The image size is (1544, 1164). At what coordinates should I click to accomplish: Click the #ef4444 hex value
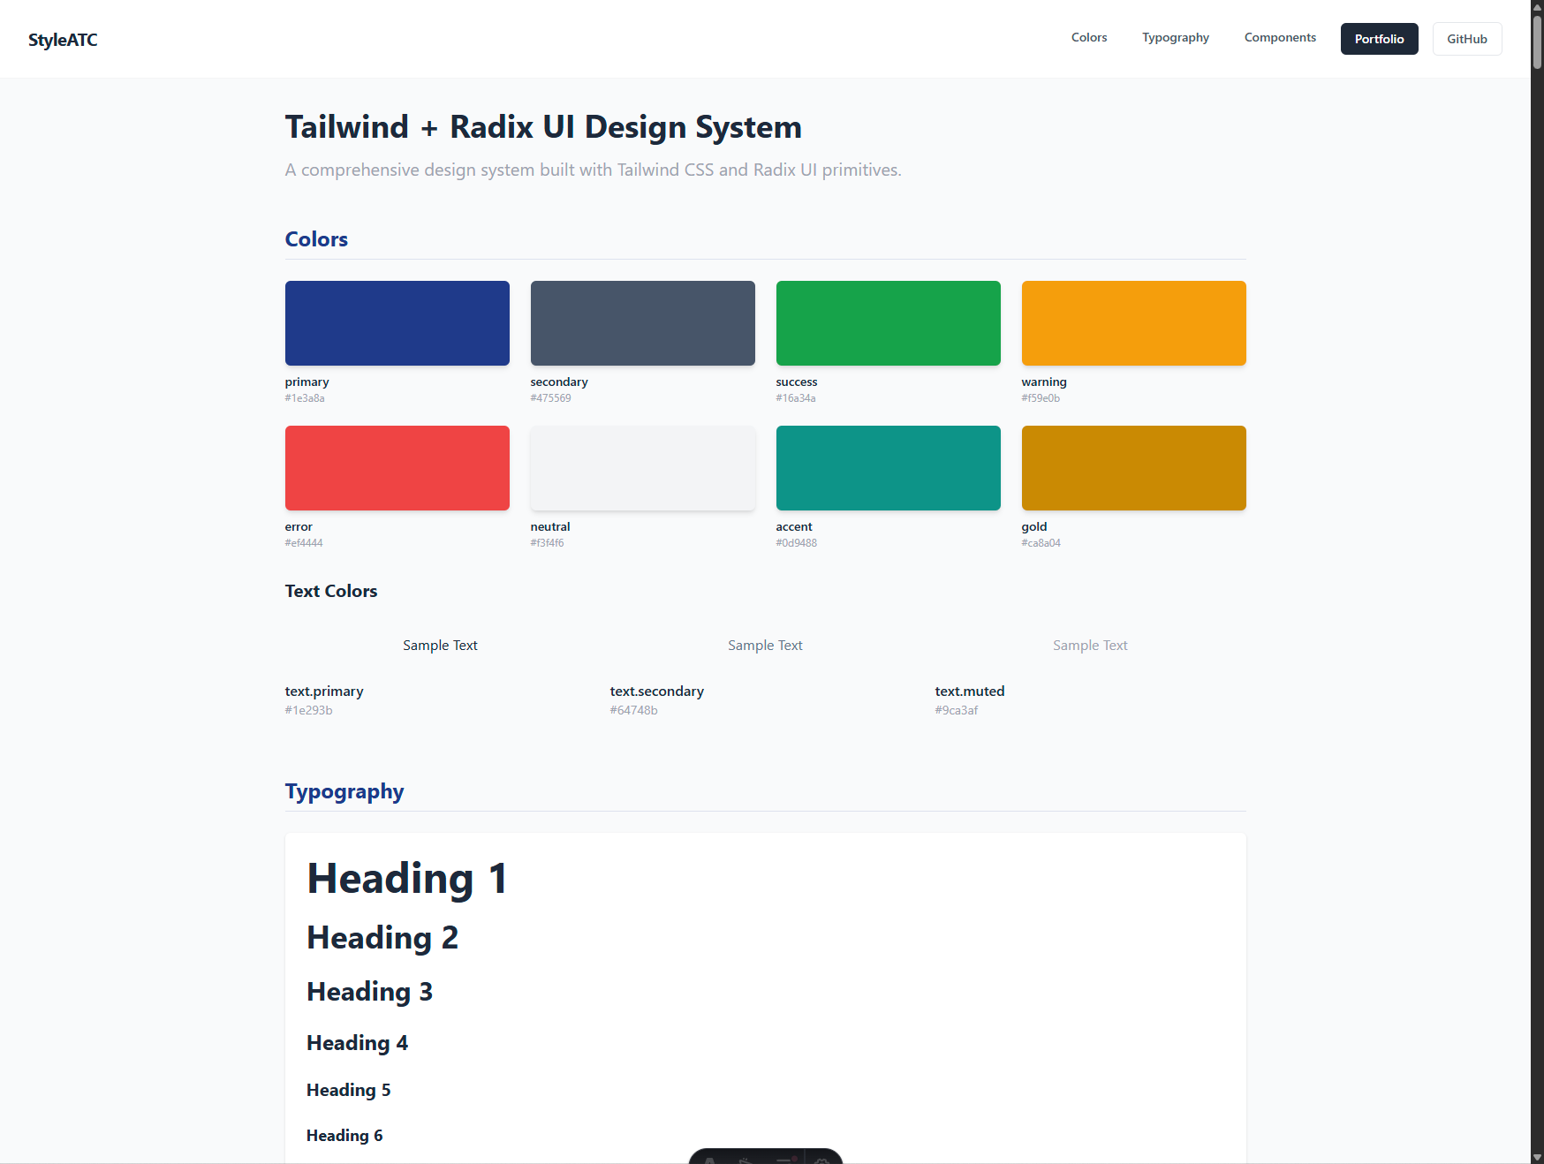click(x=304, y=543)
